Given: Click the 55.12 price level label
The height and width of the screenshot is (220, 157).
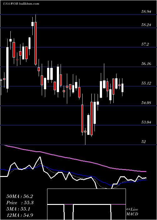Looking at the screenshot, I should click(146, 83).
